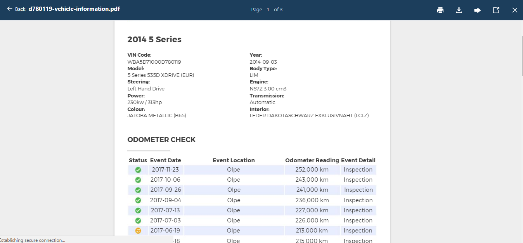Image resolution: width=523 pixels, height=243 pixels.
Task: Click the Odometer Reading column header
Action: pos(312,160)
